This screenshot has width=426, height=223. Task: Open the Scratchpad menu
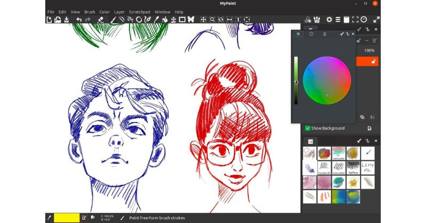point(140,12)
